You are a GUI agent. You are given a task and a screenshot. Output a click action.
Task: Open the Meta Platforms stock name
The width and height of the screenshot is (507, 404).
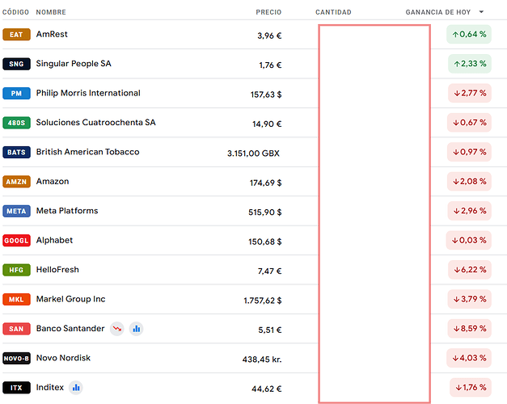click(x=67, y=211)
